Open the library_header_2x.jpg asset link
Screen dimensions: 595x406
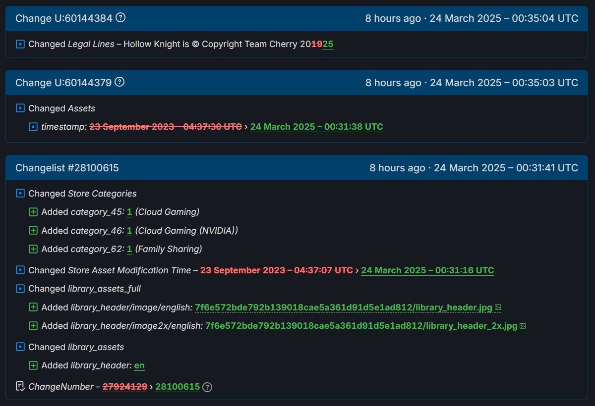coord(361,326)
